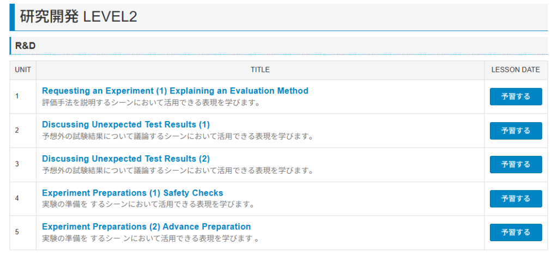Click the TITLE column header
The image size is (558, 258).
click(x=260, y=70)
